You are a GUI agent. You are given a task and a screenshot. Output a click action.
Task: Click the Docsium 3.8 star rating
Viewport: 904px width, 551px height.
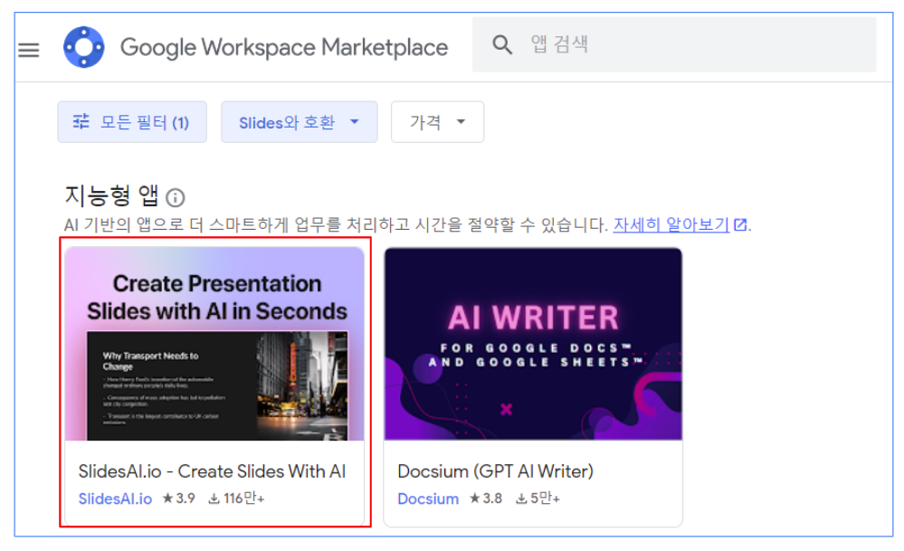[x=485, y=498]
